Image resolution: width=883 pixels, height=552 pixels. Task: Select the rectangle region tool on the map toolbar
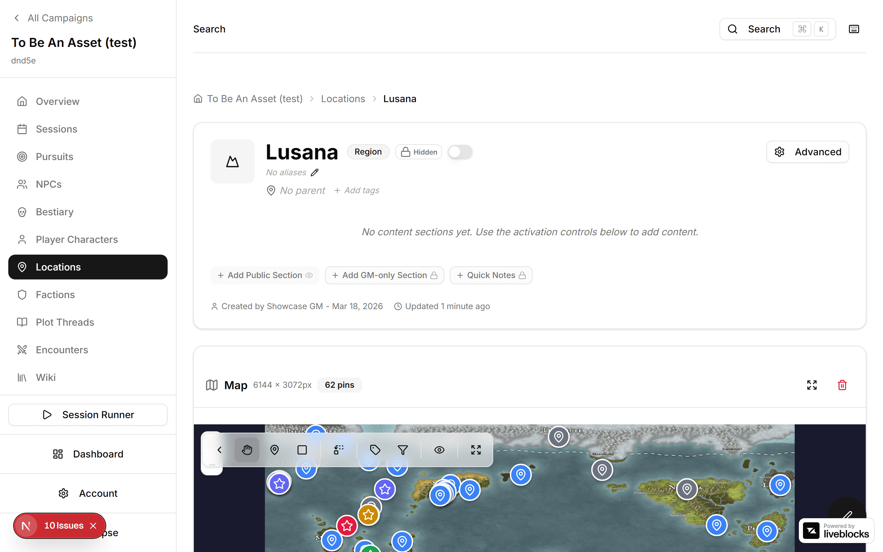(302, 450)
